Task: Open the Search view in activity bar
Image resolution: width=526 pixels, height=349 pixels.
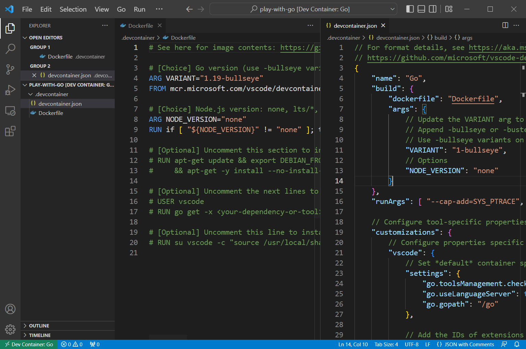Action: [x=10, y=49]
